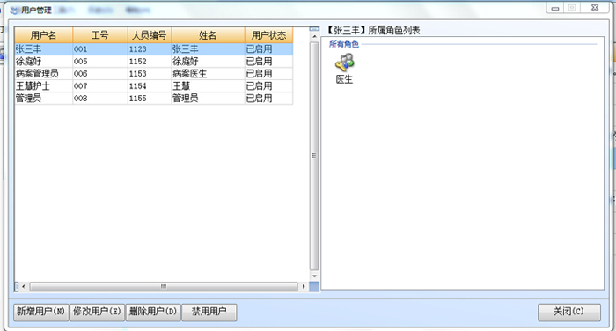Viewport: 616px width, 331px height.
Task: Sort by the 人员编号 column header
Action: (150, 35)
